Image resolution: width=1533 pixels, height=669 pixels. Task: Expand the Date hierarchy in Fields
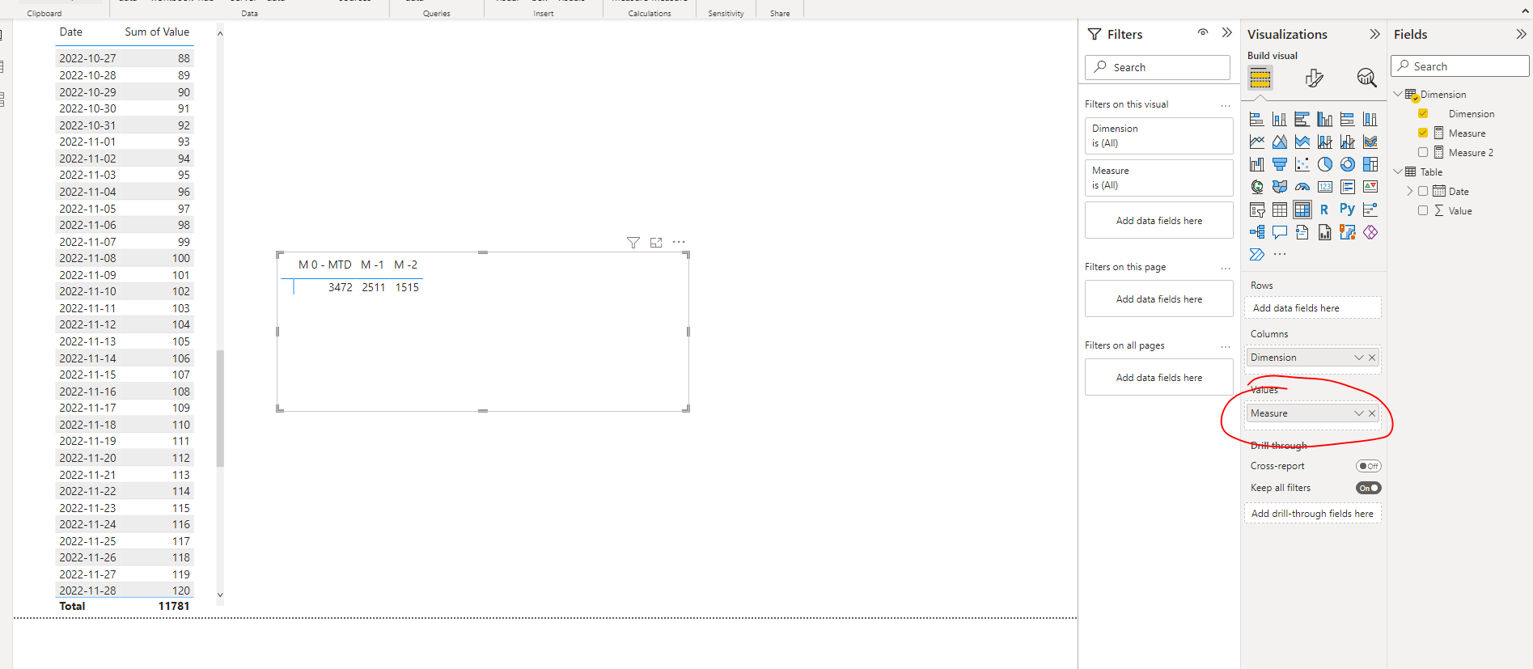point(1410,191)
